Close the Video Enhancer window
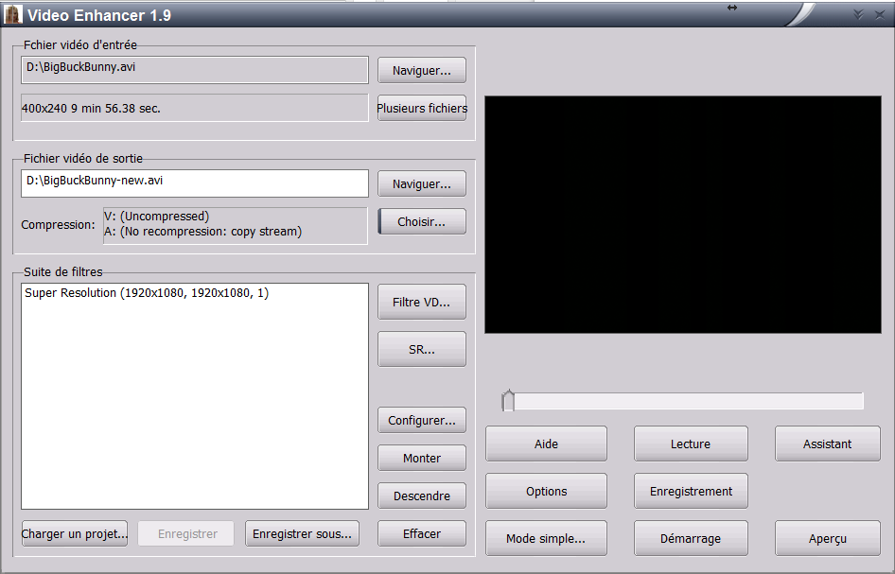This screenshot has width=895, height=574. [x=880, y=15]
